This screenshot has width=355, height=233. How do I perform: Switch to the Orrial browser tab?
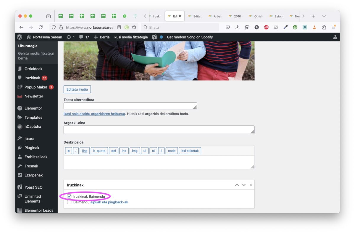[256, 16]
